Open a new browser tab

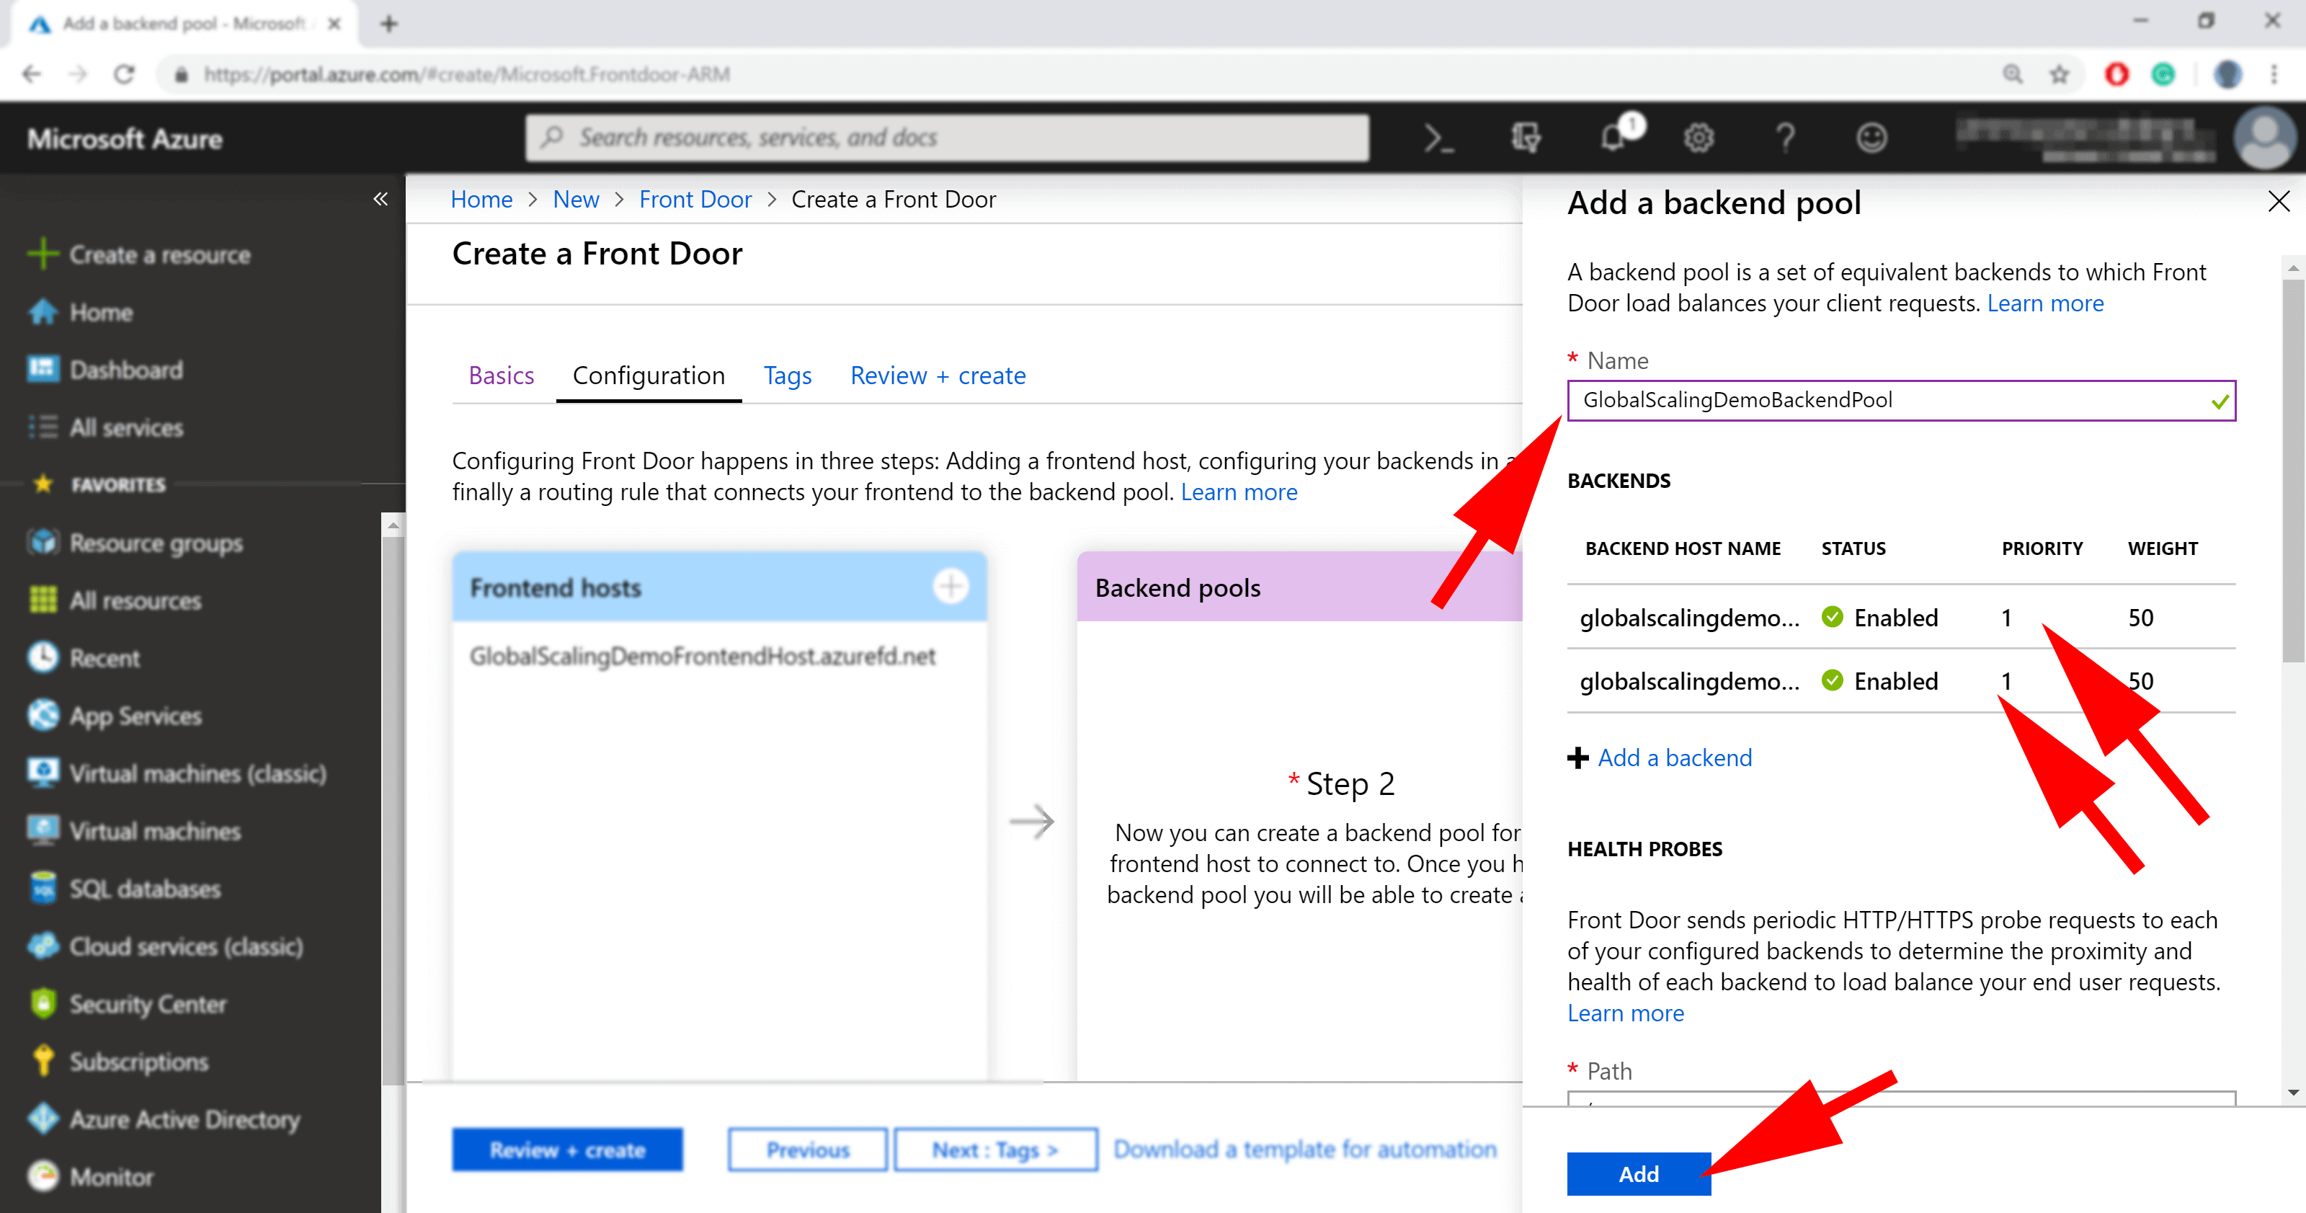(388, 23)
